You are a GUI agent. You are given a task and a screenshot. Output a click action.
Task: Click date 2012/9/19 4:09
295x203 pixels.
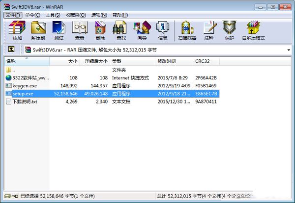click(x=174, y=86)
